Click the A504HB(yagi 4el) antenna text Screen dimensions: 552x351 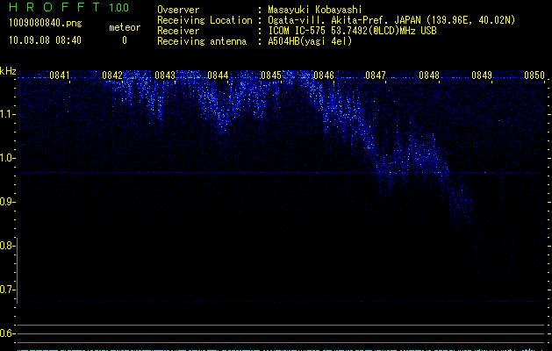310,41
